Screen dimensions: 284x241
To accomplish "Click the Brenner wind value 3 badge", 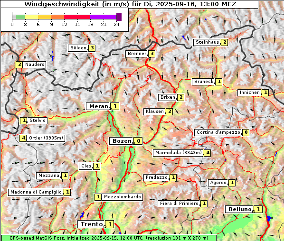I will click(x=152, y=54).
